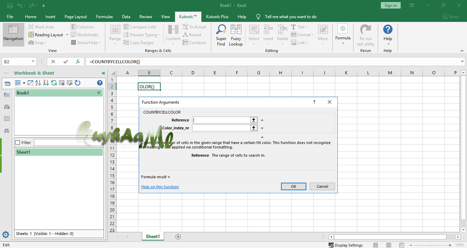
Task: Click OK in Function Arguments dialog
Action: [x=293, y=186]
